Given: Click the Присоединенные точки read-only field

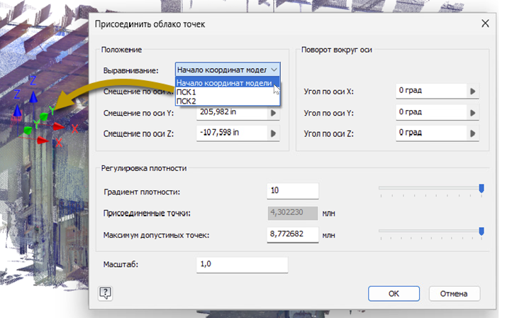Looking at the screenshot, I should pos(293,213).
